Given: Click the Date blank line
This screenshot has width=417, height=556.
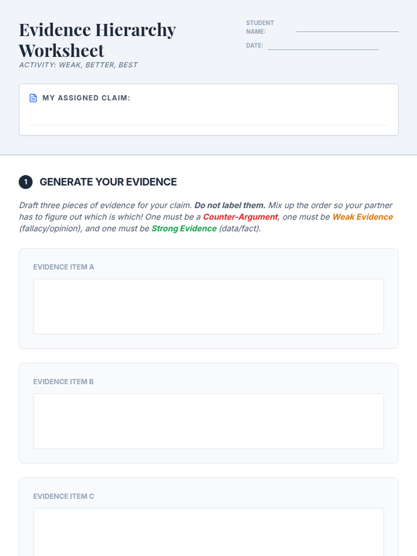Looking at the screenshot, I should coord(323,49).
